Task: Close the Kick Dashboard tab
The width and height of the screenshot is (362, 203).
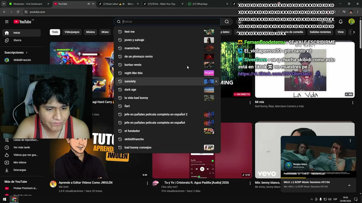Action: tap(48, 4)
